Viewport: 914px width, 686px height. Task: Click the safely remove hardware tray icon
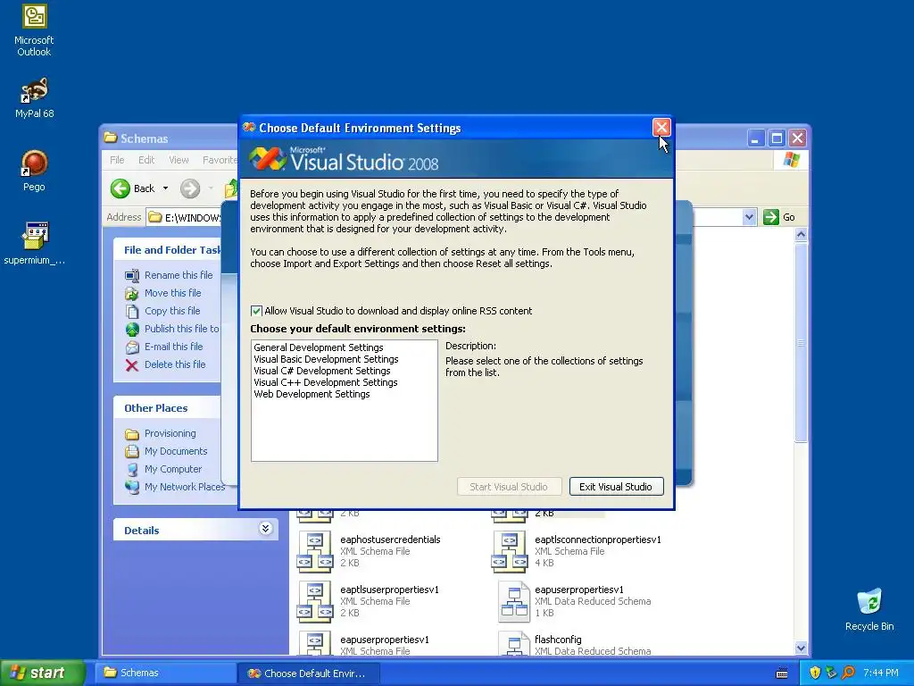[831, 673]
